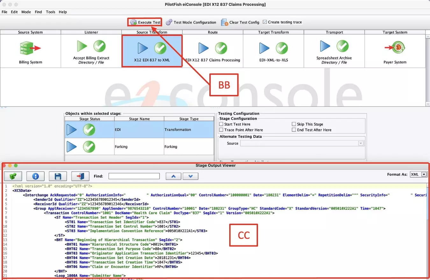Open the Tools menu

coord(50,12)
